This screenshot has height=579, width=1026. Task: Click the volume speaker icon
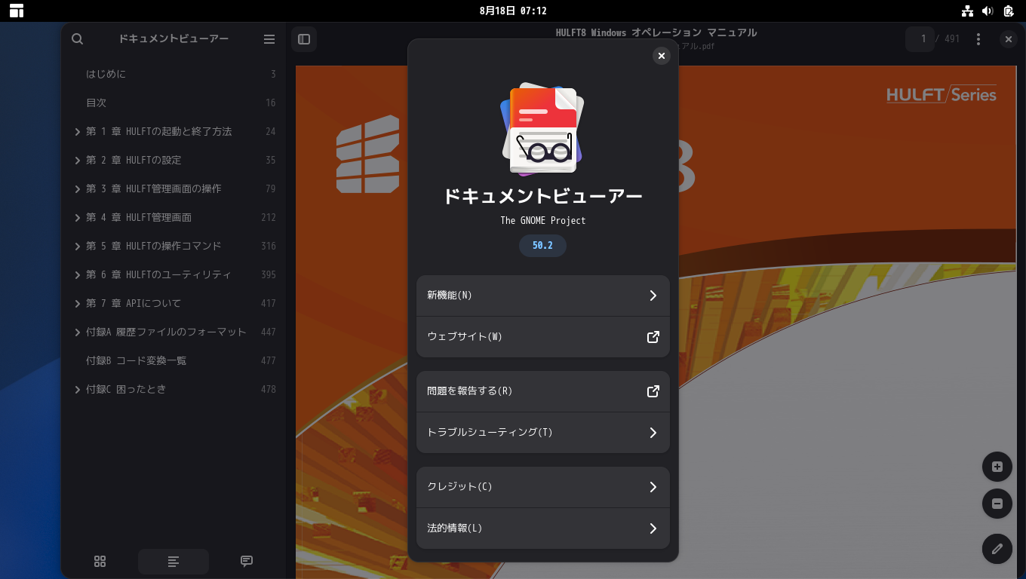pyautogui.click(x=988, y=11)
